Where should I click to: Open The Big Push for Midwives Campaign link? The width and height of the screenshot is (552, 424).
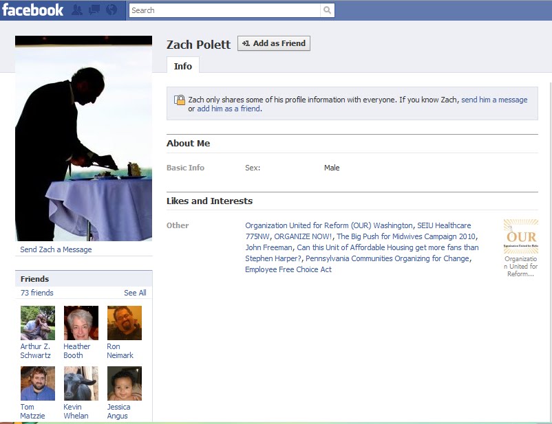tap(406, 236)
